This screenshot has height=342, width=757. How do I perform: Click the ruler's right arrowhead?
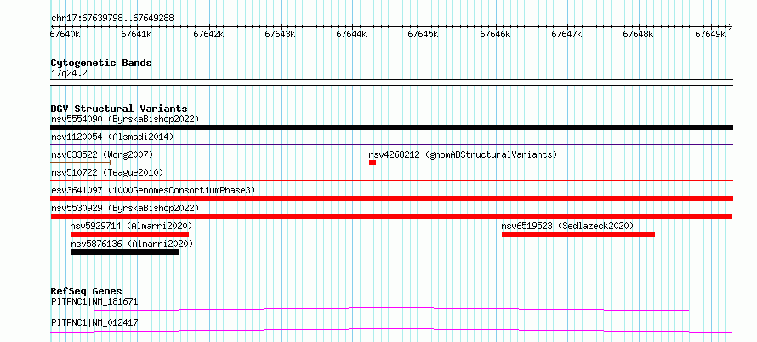[731, 26]
